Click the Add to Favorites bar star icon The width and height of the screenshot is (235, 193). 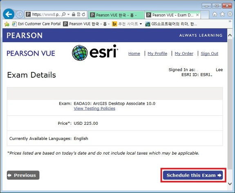(7, 24)
